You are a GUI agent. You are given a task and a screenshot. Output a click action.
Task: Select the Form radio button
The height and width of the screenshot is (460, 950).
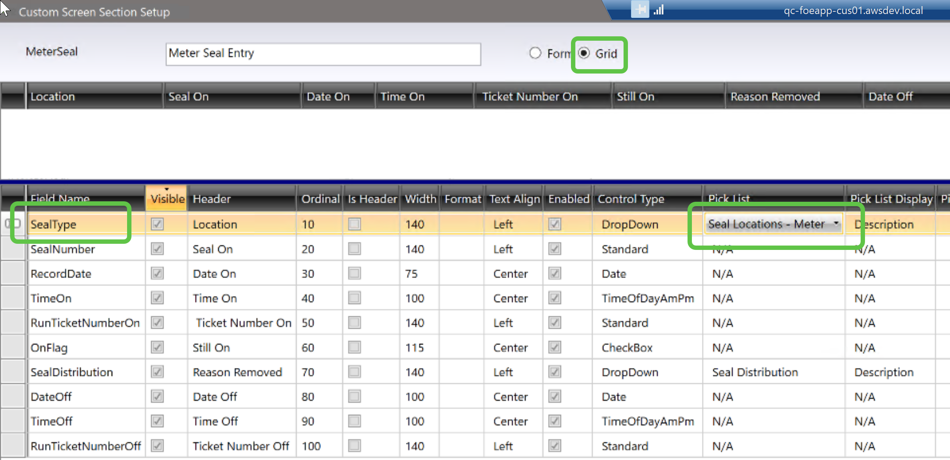(x=535, y=53)
